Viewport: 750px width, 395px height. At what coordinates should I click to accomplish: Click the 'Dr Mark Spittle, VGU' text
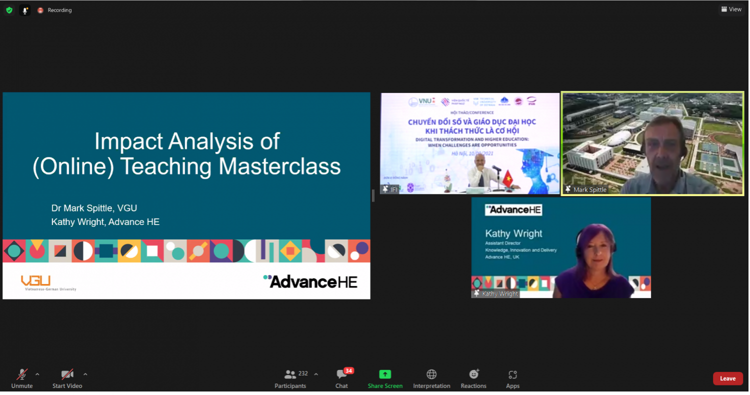coord(94,208)
